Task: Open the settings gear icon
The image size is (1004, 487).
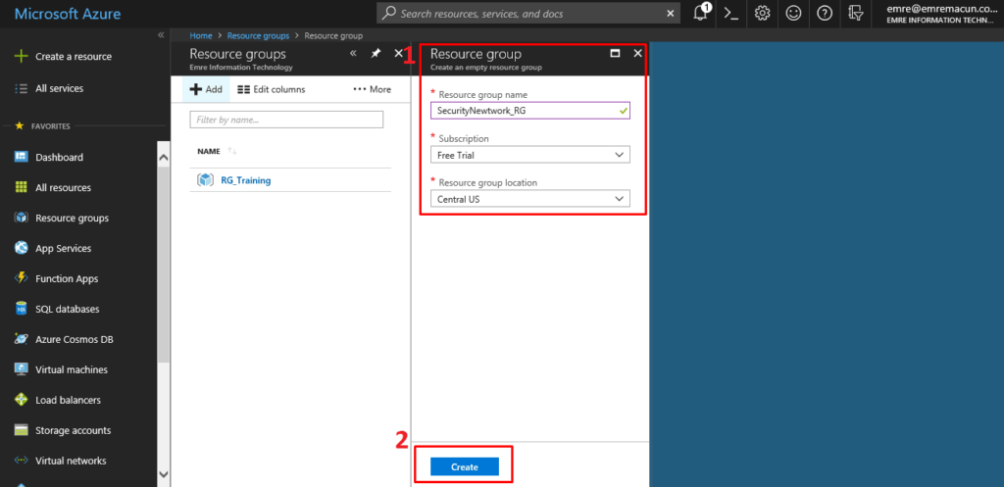Action: [762, 14]
